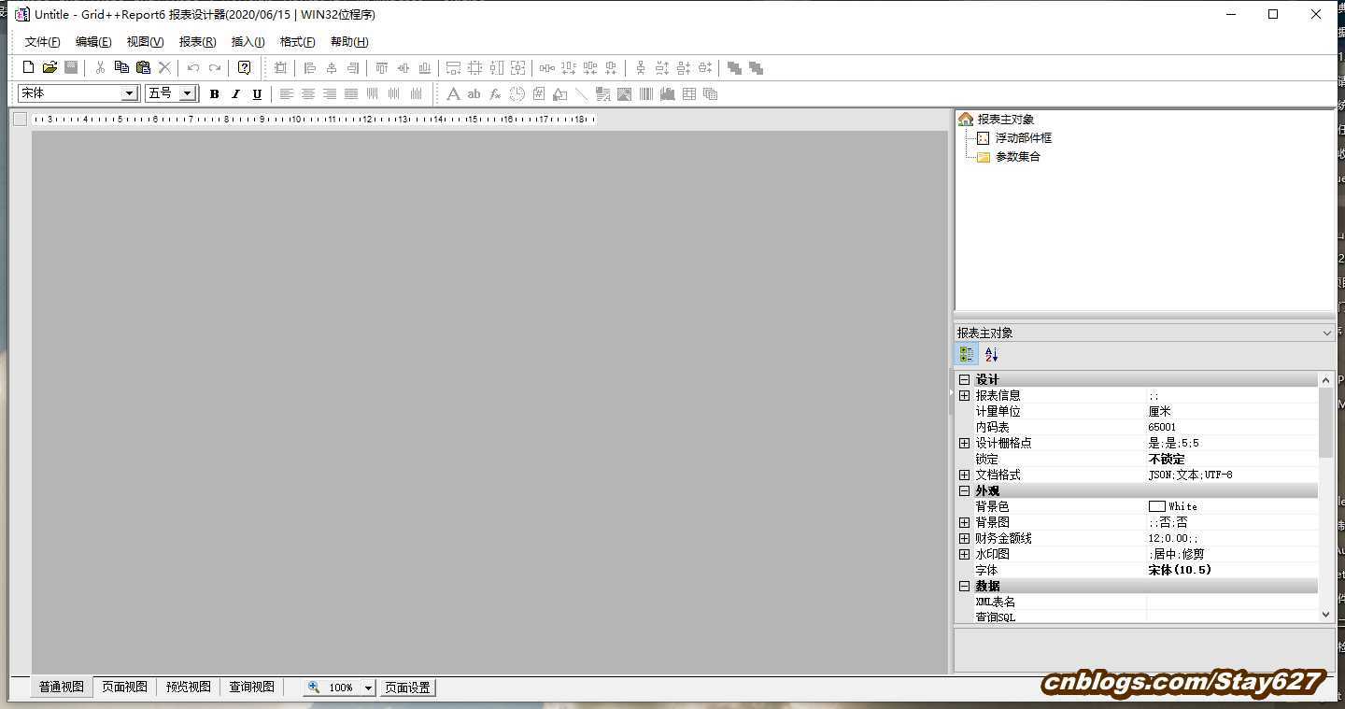Insert a barcode control

point(645,93)
